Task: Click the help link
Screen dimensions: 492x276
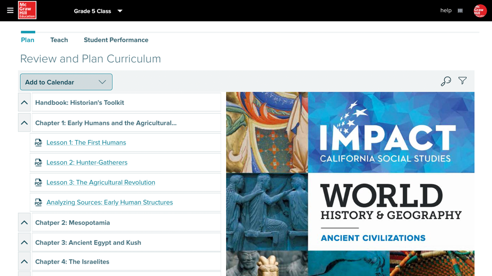Action: pos(446,10)
